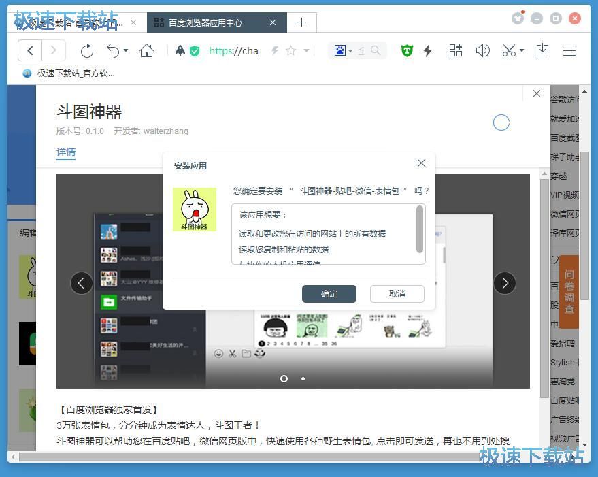
Task: Confirm installation with the 确定 button
Action: (x=329, y=294)
